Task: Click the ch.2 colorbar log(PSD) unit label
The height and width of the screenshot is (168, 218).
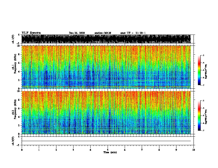Action: point(206,117)
